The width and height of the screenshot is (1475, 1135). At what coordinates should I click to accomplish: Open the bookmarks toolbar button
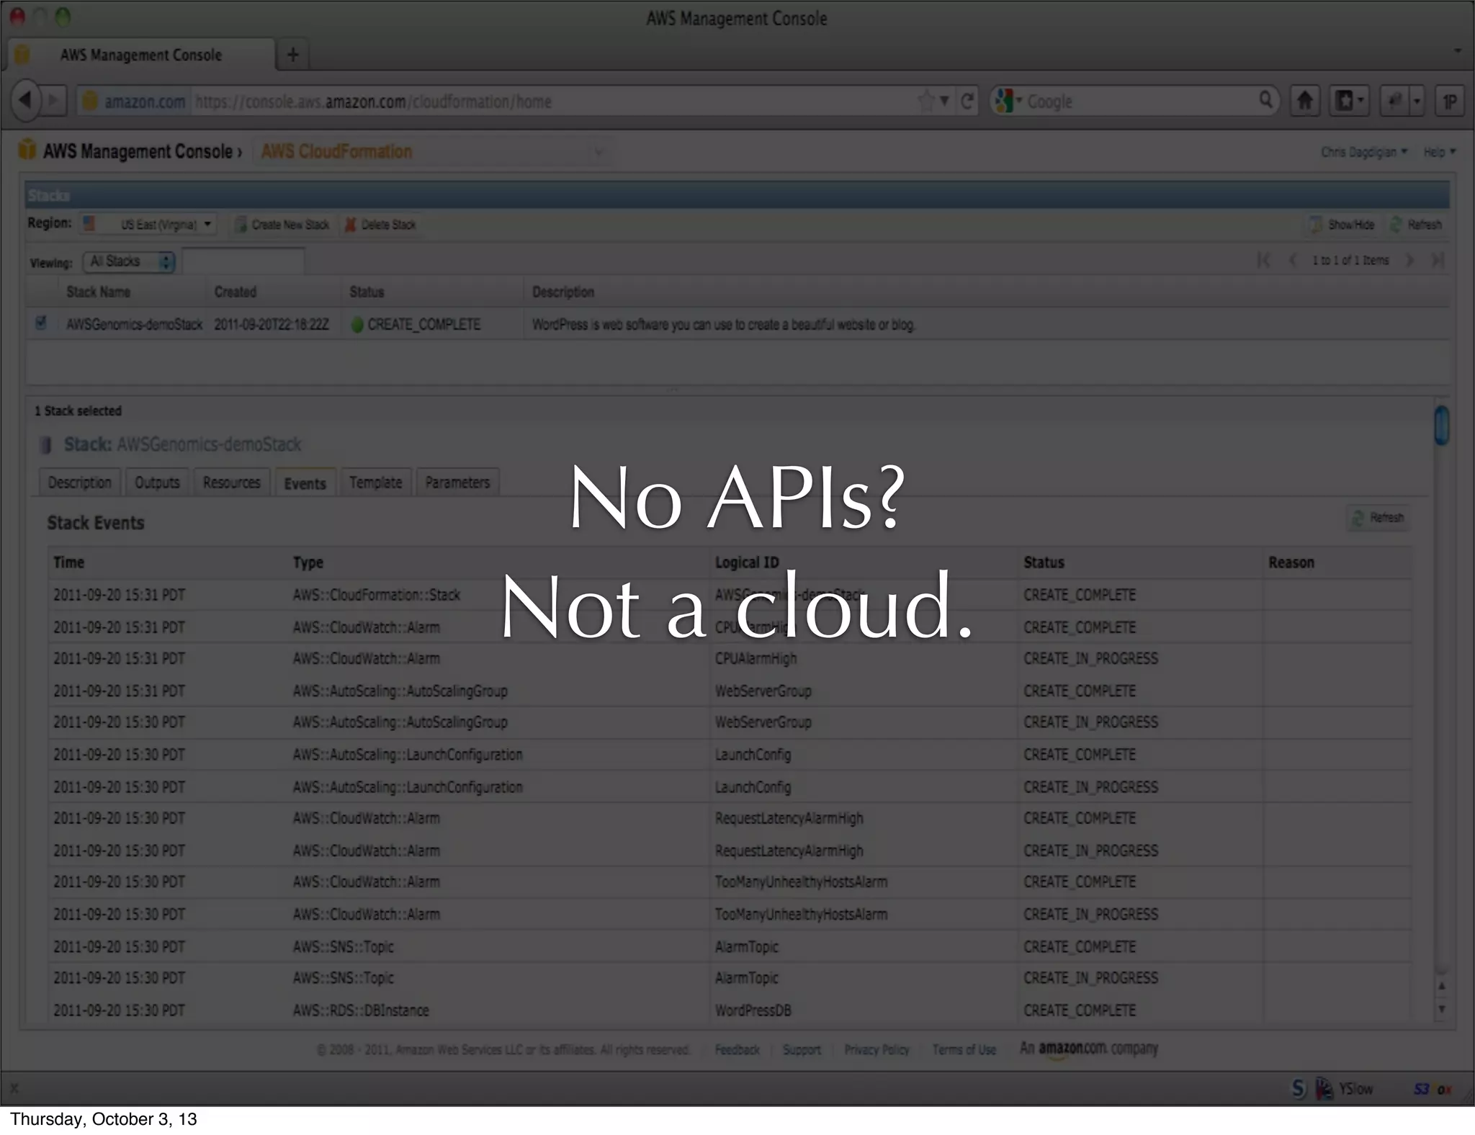pos(1349,101)
